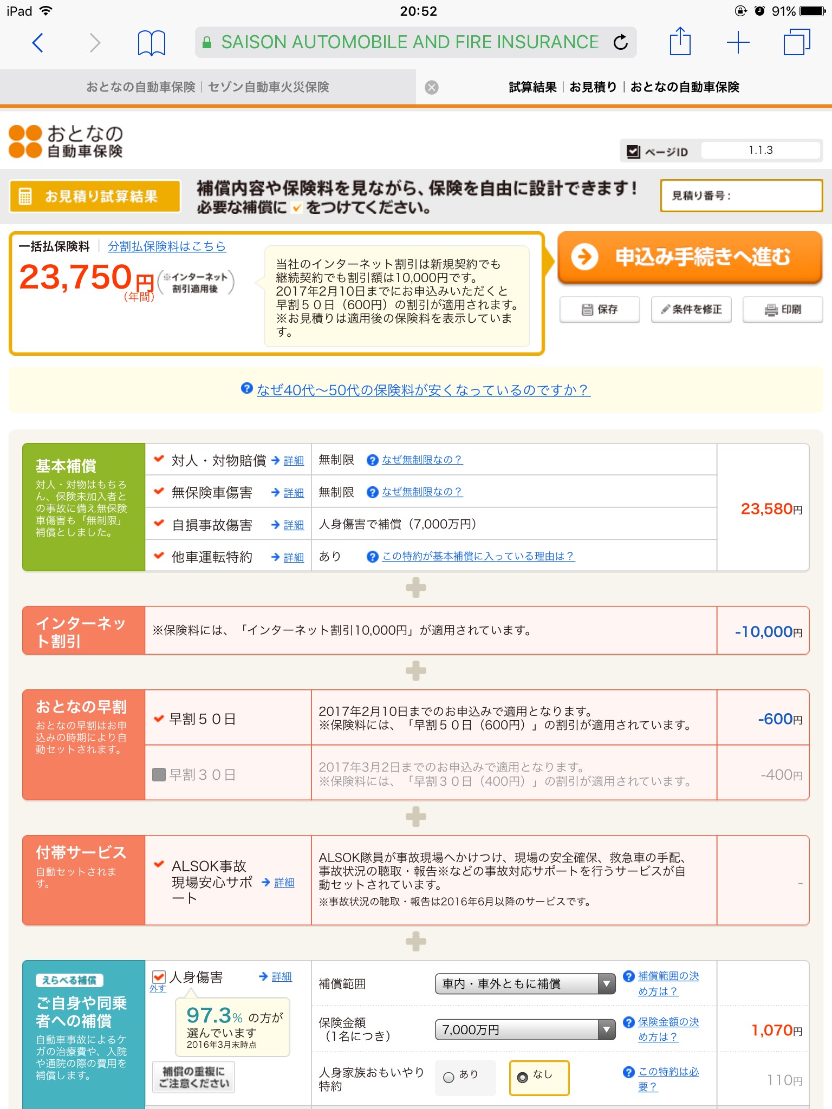Tap the question icon beside 保険金額の決め方は
Screen dimensions: 832x1109
point(629,1022)
